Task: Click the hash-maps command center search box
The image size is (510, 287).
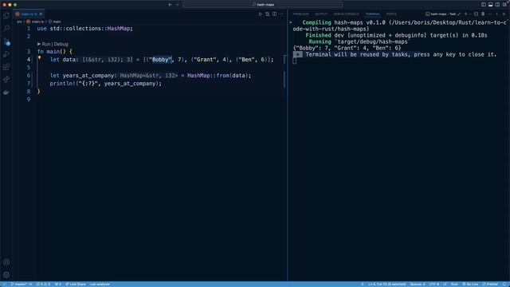Action: click(263, 5)
